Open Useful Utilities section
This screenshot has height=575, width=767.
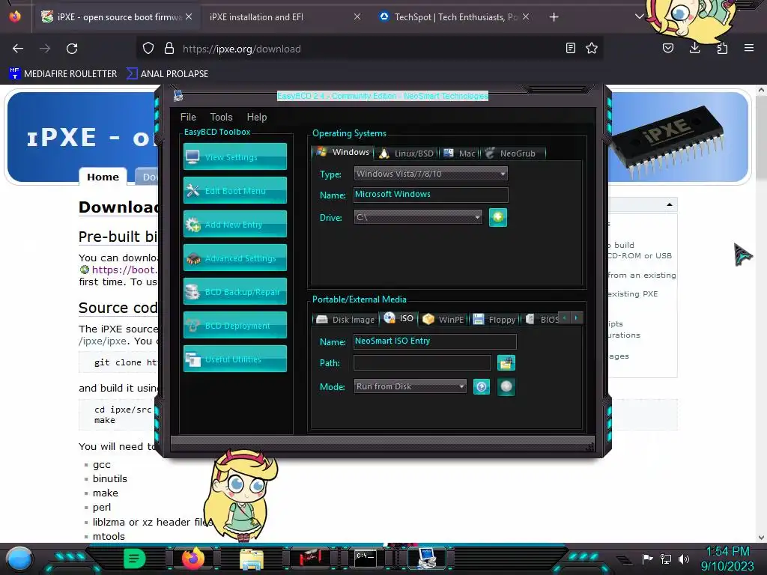(234, 359)
